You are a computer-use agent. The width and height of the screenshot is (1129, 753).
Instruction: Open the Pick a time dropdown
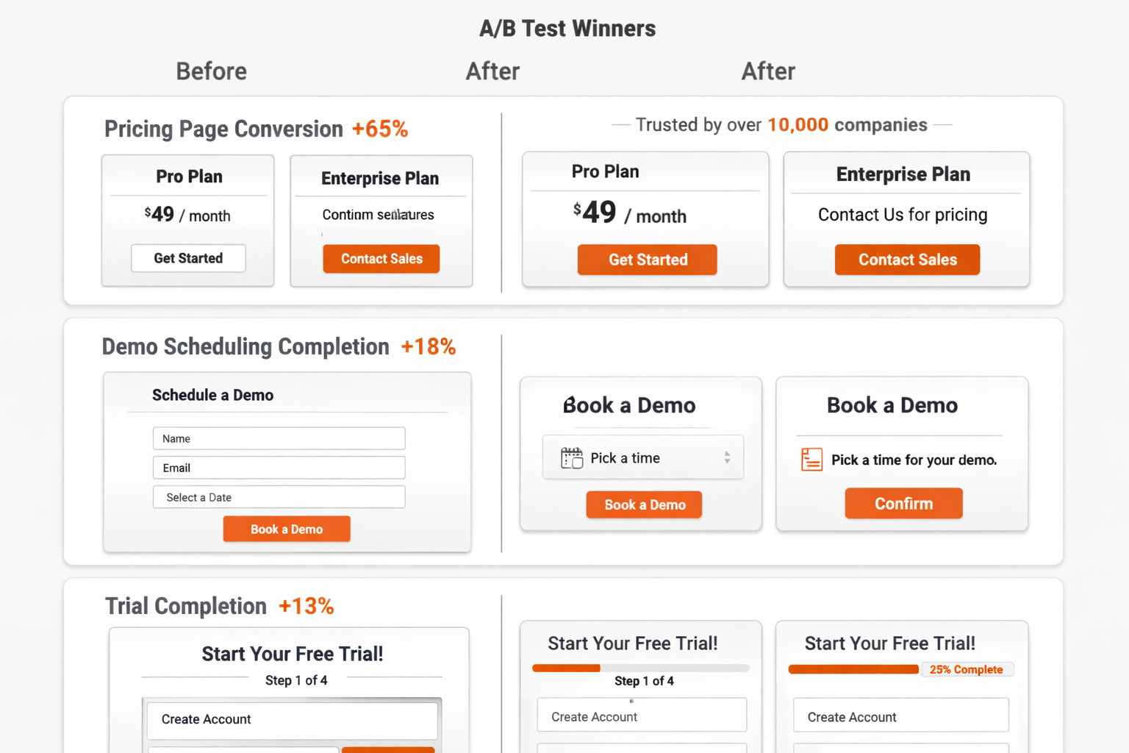click(642, 457)
